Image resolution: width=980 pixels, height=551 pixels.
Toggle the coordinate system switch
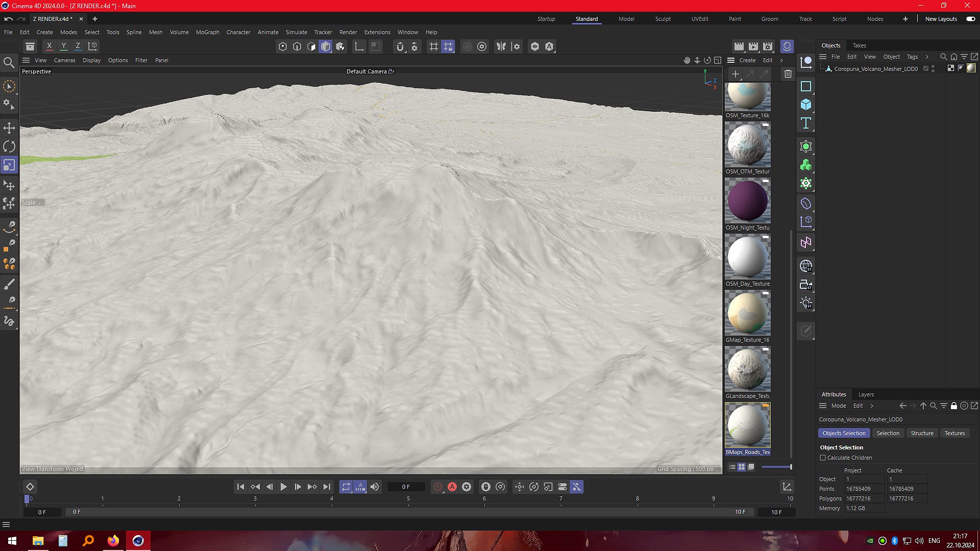(93, 46)
